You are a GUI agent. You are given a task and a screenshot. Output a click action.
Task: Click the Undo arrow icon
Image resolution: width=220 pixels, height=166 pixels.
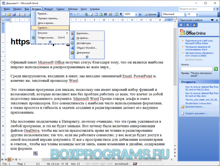[x=71, y=14]
